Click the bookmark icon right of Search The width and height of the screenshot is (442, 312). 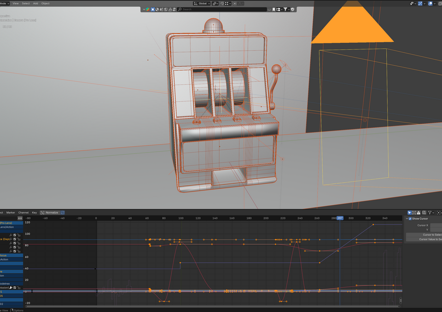(x=273, y=9)
